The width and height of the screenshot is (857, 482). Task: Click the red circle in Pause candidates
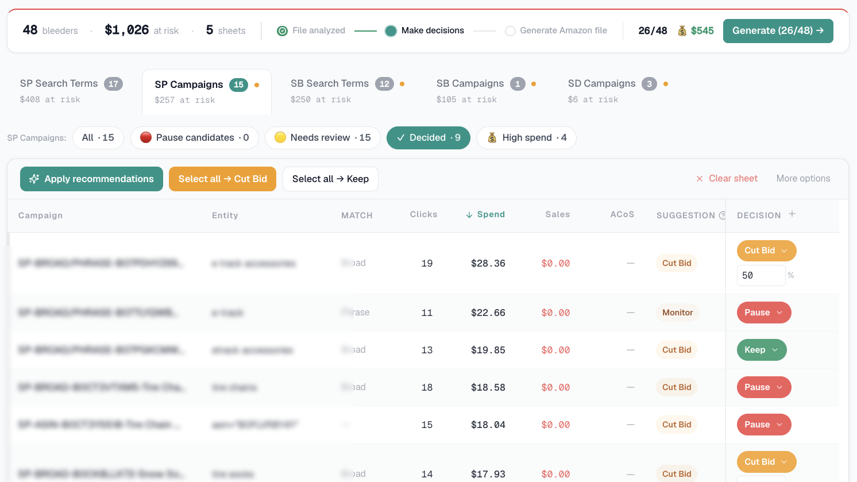tap(146, 137)
